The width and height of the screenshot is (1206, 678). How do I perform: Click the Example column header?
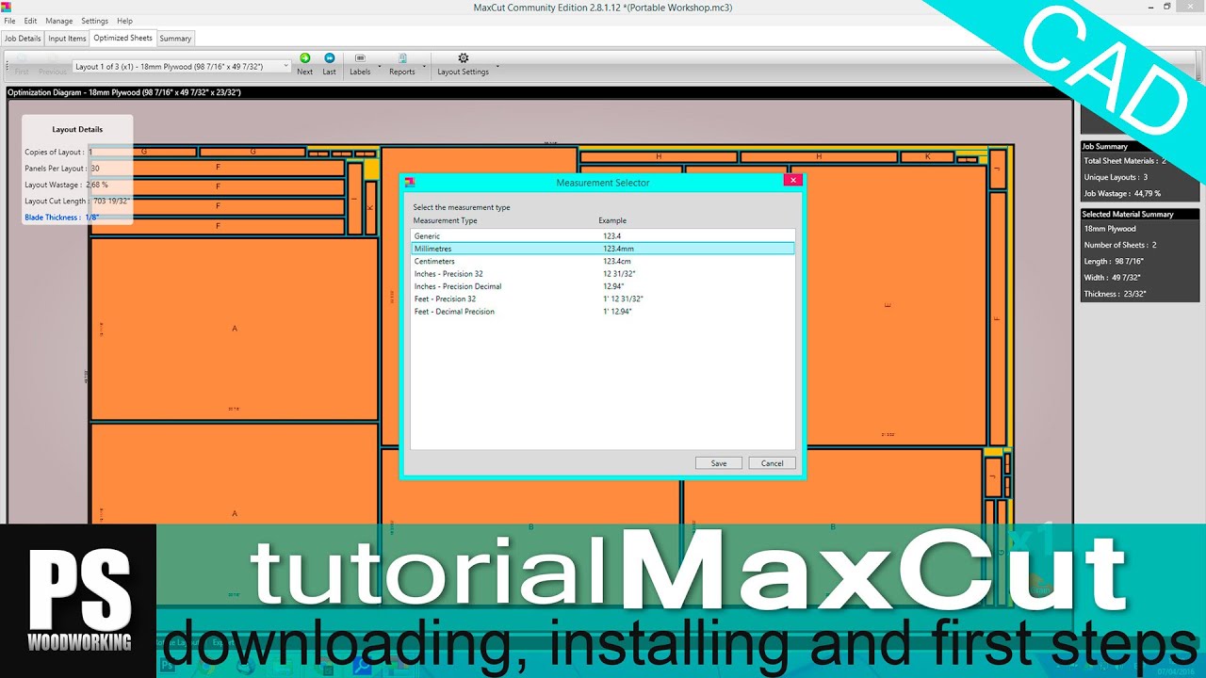pyautogui.click(x=612, y=220)
